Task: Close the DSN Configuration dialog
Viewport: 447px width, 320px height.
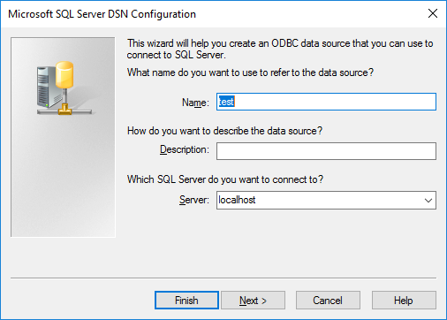Action: [433, 13]
